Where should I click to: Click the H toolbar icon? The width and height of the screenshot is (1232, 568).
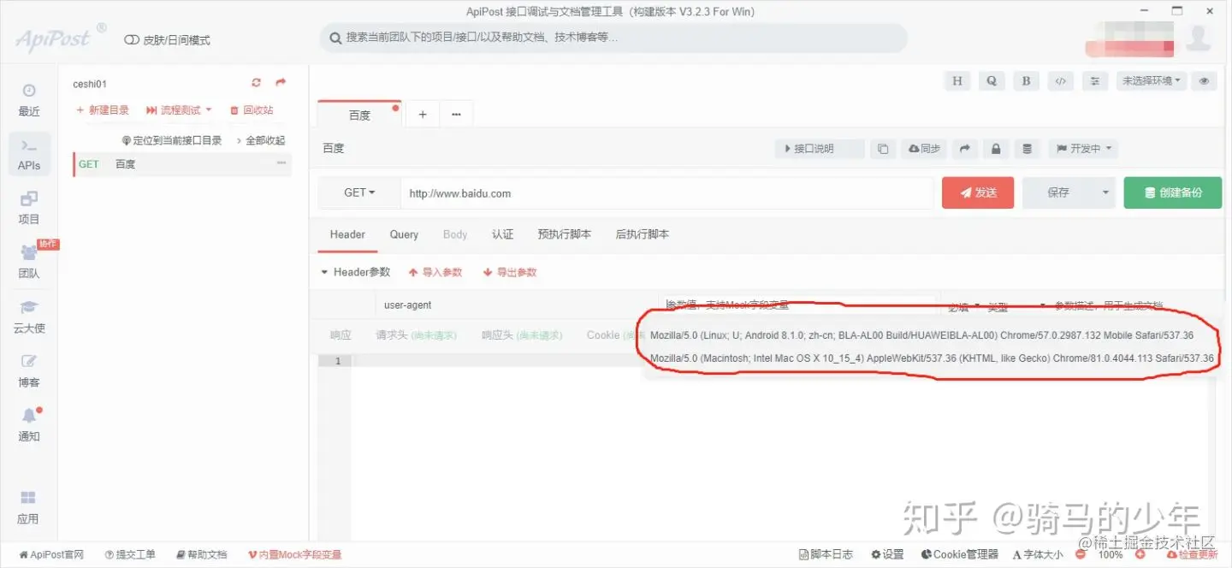(957, 81)
